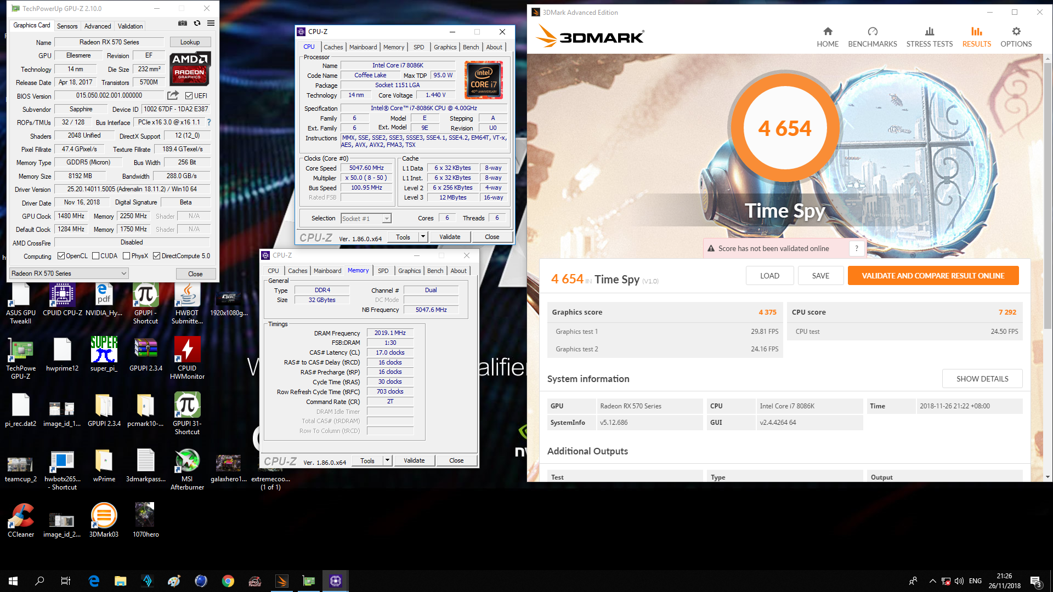Open MSI Afterburner desktop icon
1053x592 pixels.
(187, 469)
